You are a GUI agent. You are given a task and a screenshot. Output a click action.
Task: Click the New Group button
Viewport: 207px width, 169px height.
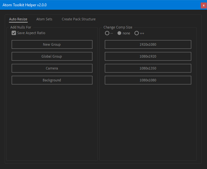tap(52, 44)
